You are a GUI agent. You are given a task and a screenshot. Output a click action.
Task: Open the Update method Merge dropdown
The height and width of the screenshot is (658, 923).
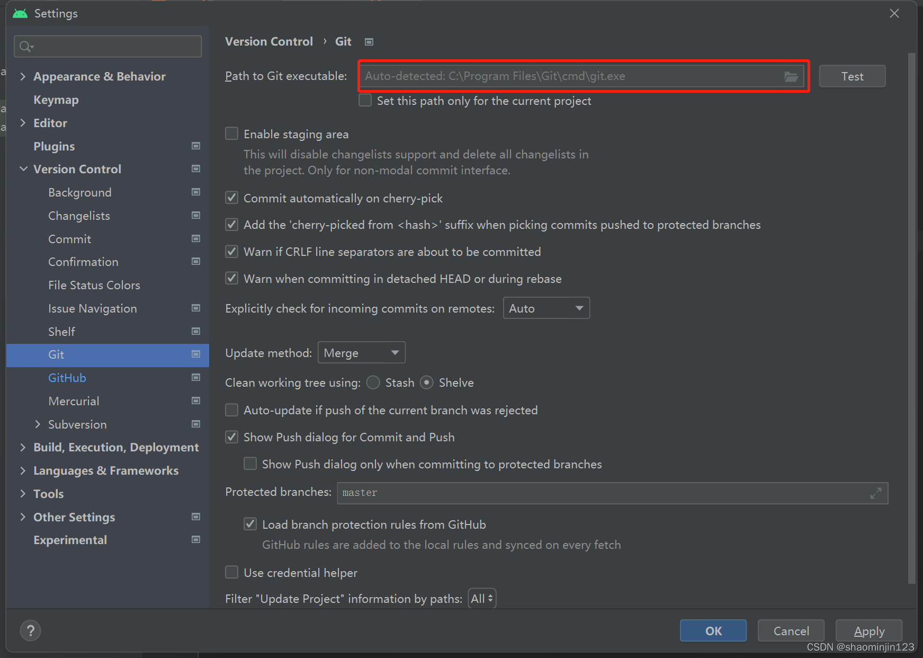(362, 353)
